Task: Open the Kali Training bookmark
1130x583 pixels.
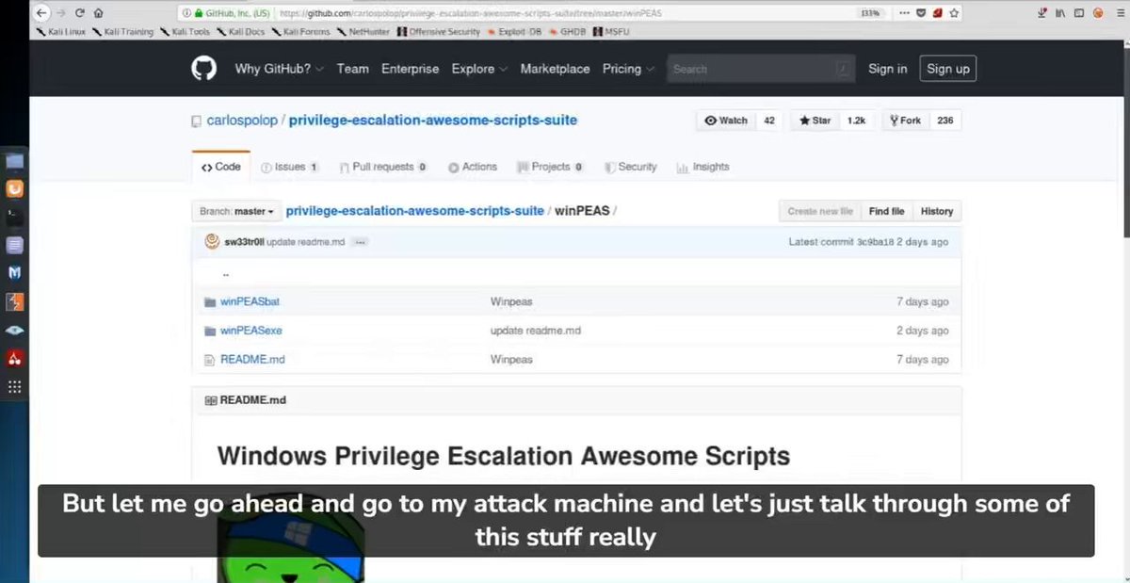Action: point(122,31)
